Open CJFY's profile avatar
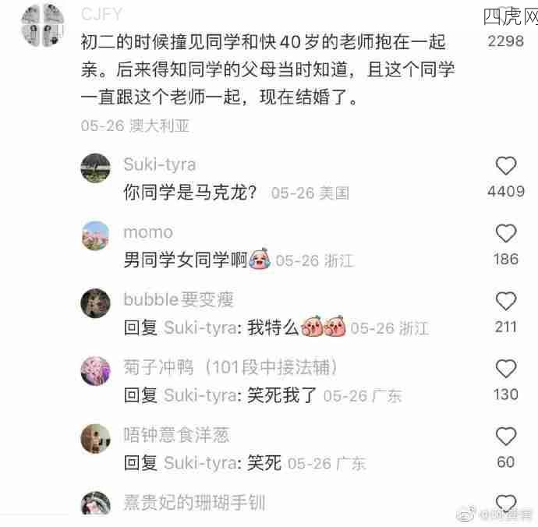This screenshot has width=538, height=527. (x=43, y=25)
